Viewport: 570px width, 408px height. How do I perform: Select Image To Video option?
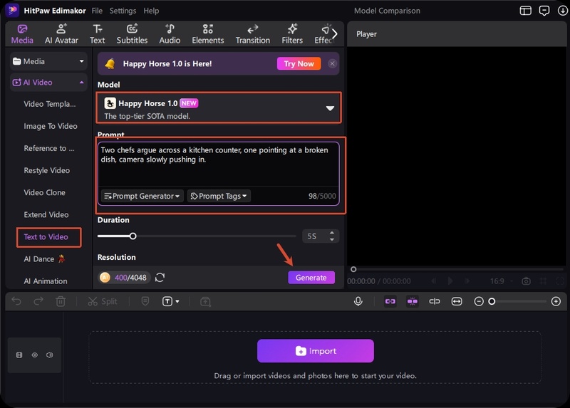pos(51,126)
